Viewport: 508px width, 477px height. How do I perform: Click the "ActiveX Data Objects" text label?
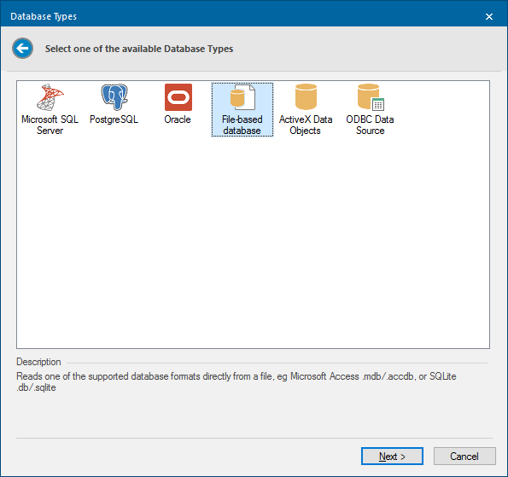tap(306, 125)
